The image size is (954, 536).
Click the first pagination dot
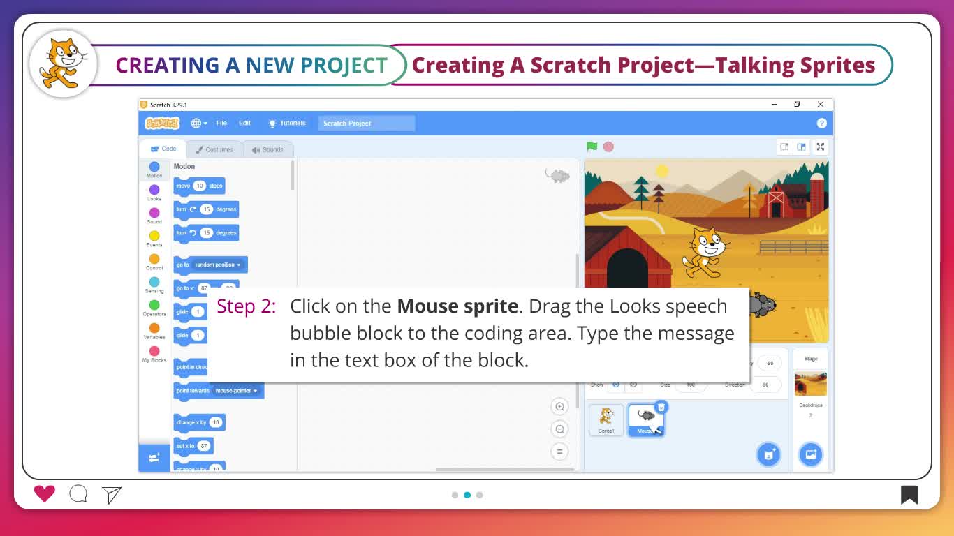click(455, 495)
